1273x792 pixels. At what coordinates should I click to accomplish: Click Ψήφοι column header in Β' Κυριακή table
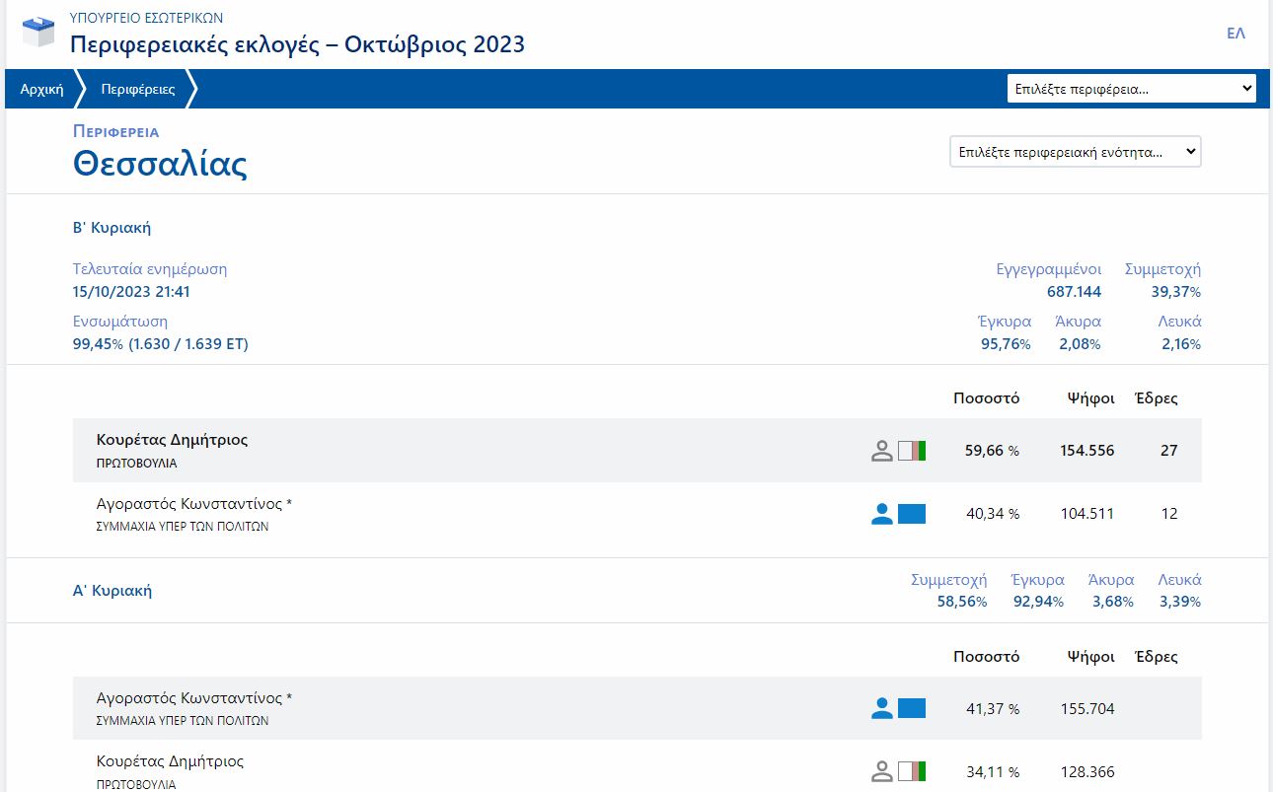1091,398
